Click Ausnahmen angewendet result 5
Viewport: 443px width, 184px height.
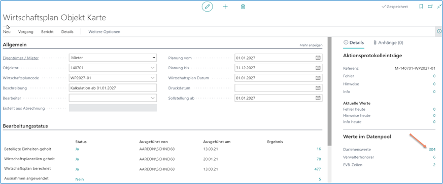point(320,179)
